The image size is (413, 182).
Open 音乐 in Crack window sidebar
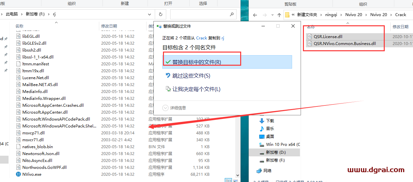pos(270,128)
